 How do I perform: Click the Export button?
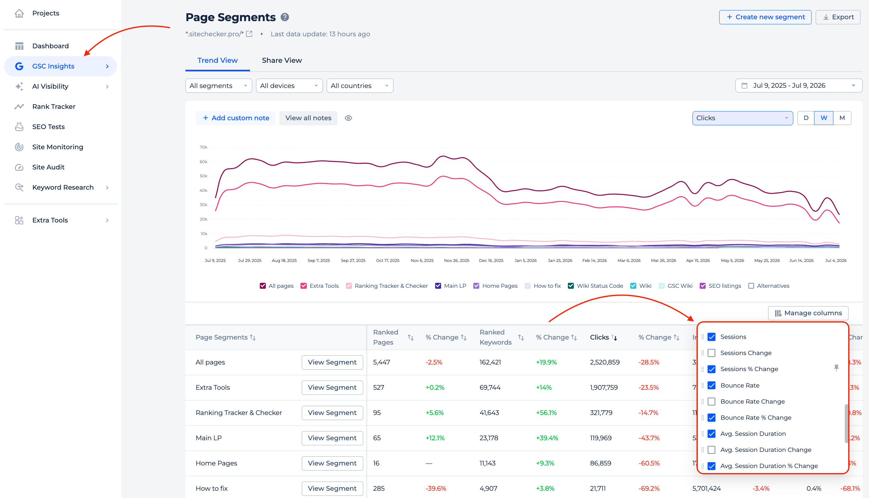838,17
